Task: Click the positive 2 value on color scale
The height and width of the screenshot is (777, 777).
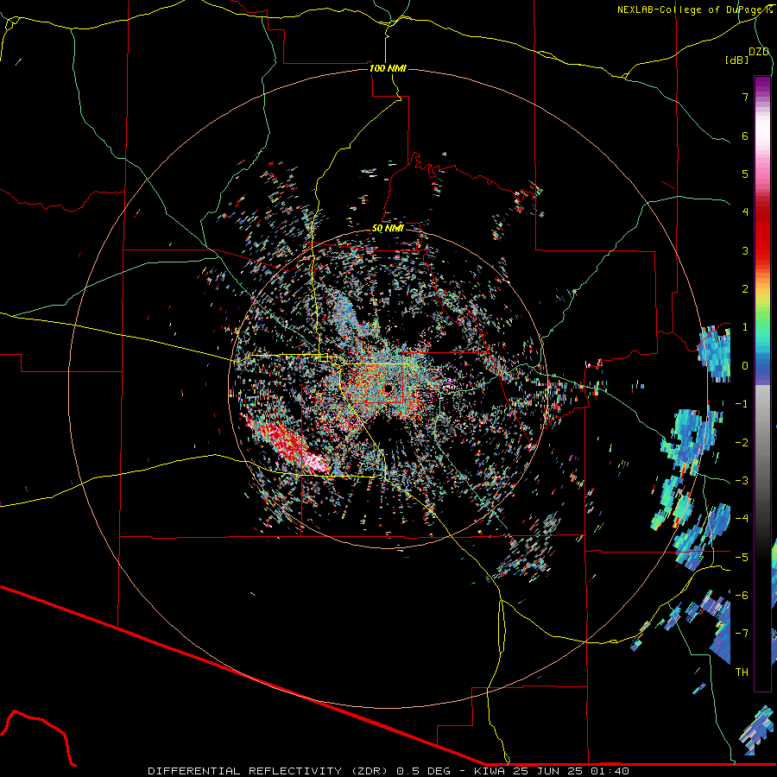Action: pos(745,289)
